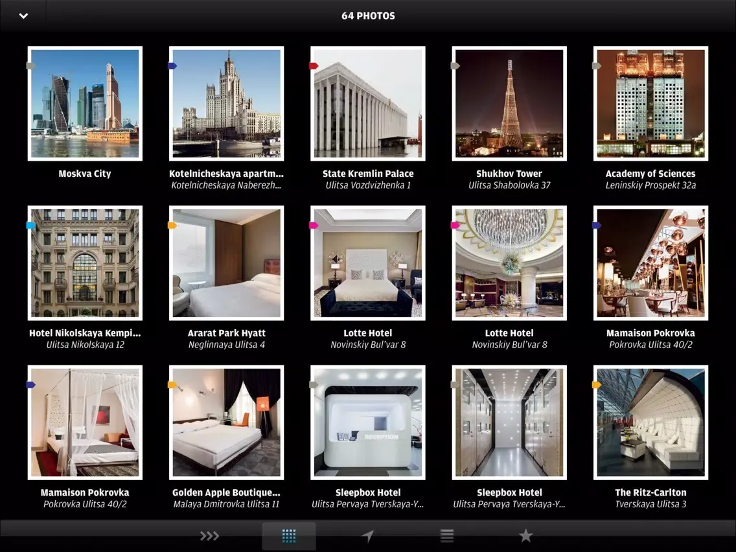Click the pink tag on Lotte Hotel bedroom
Screen dimensions: 736x552
[314, 225]
